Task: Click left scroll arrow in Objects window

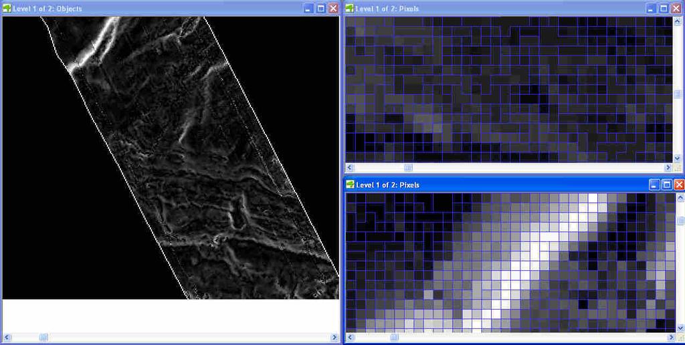Action: pos(7,337)
